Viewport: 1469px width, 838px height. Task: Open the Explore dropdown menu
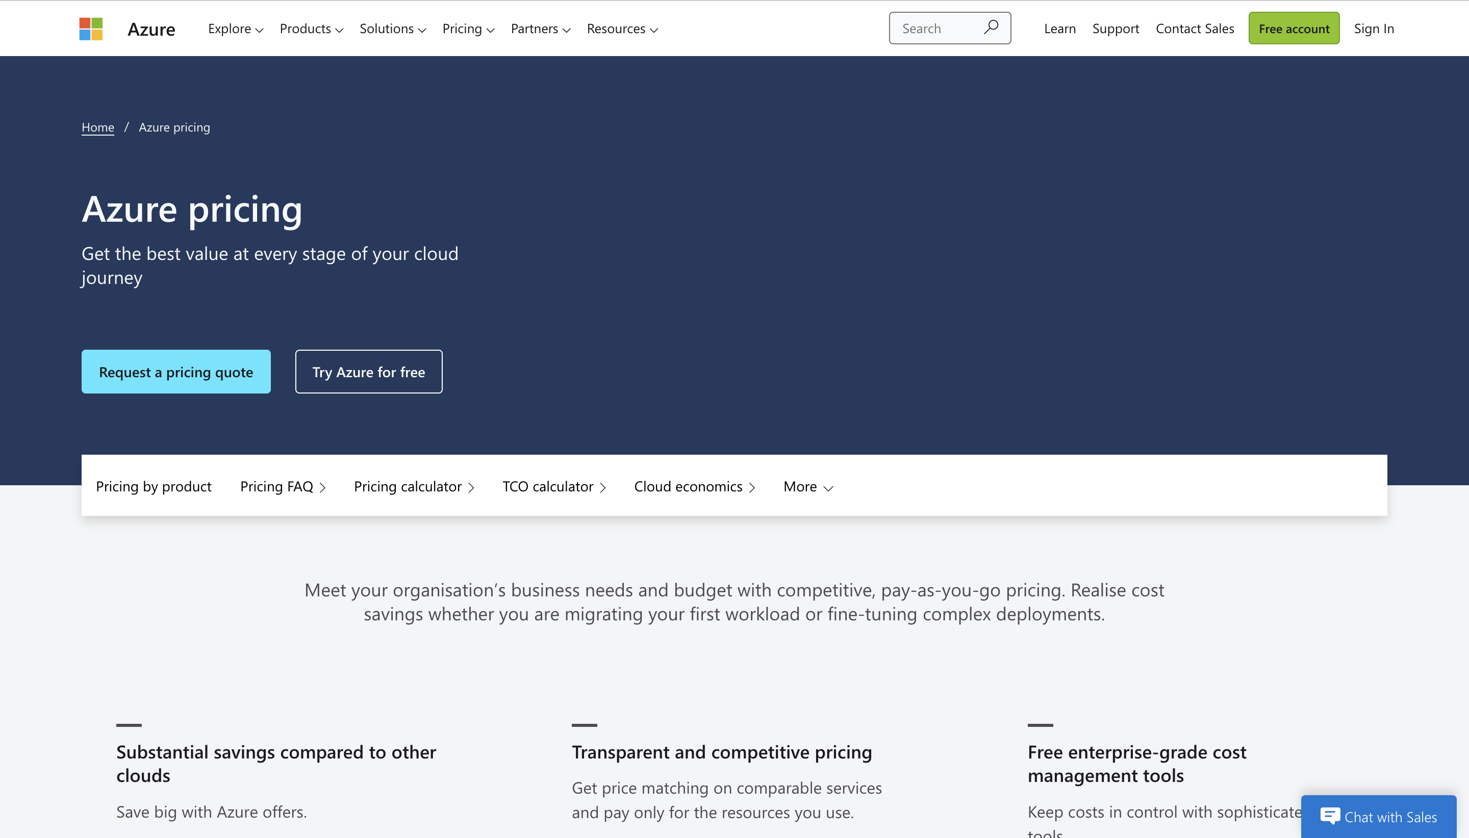[235, 28]
